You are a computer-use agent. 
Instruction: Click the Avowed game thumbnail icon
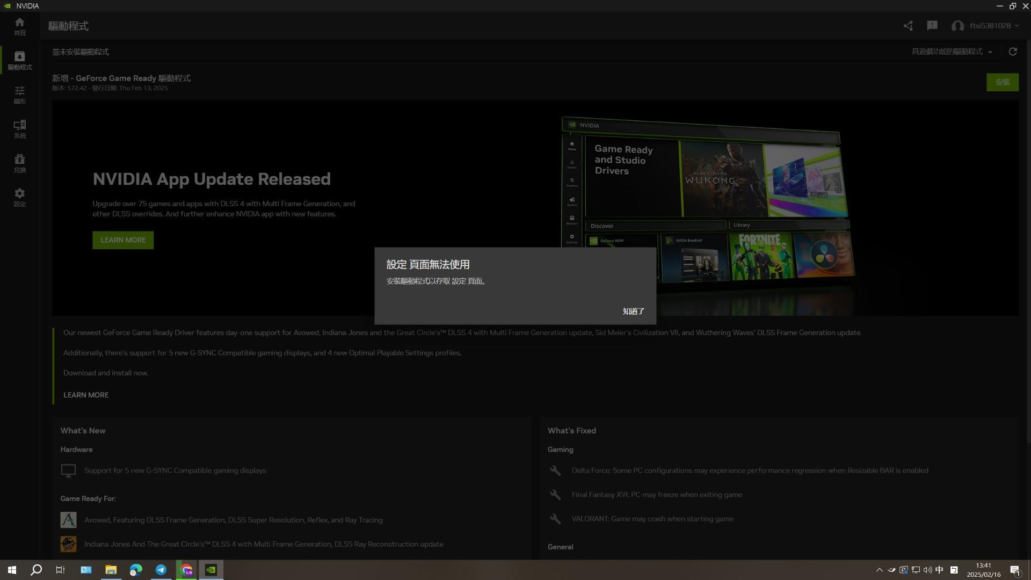pyautogui.click(x=68, y=519)
